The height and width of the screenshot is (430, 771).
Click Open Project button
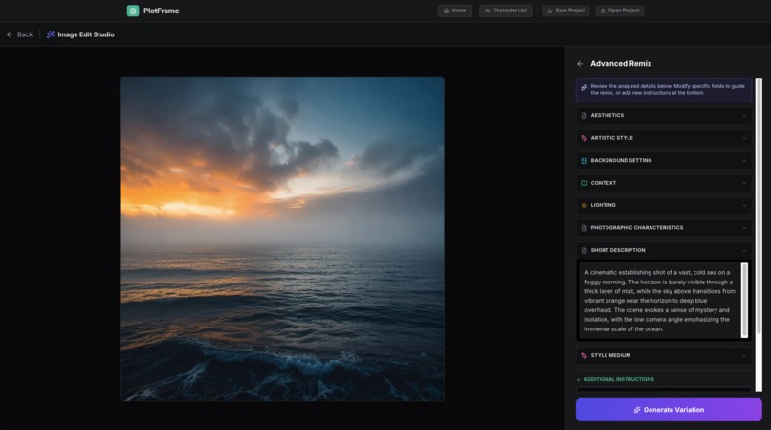tap(620, 11)
